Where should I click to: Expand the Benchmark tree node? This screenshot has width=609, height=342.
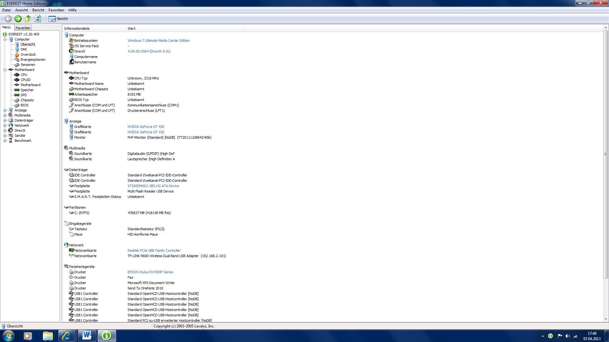[x=5, y=141]
